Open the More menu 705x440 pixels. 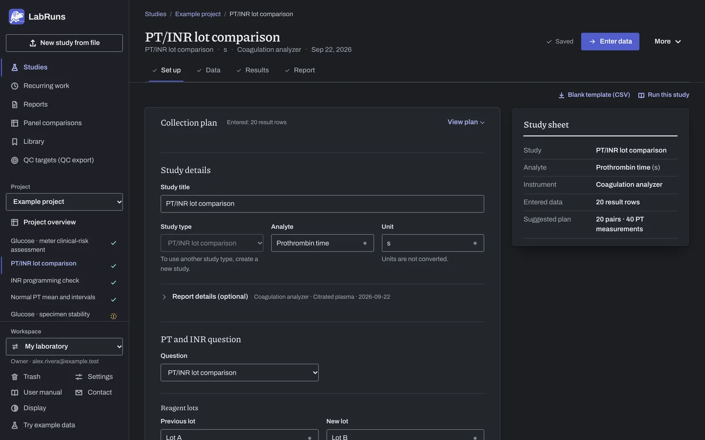tap(668, 42)
